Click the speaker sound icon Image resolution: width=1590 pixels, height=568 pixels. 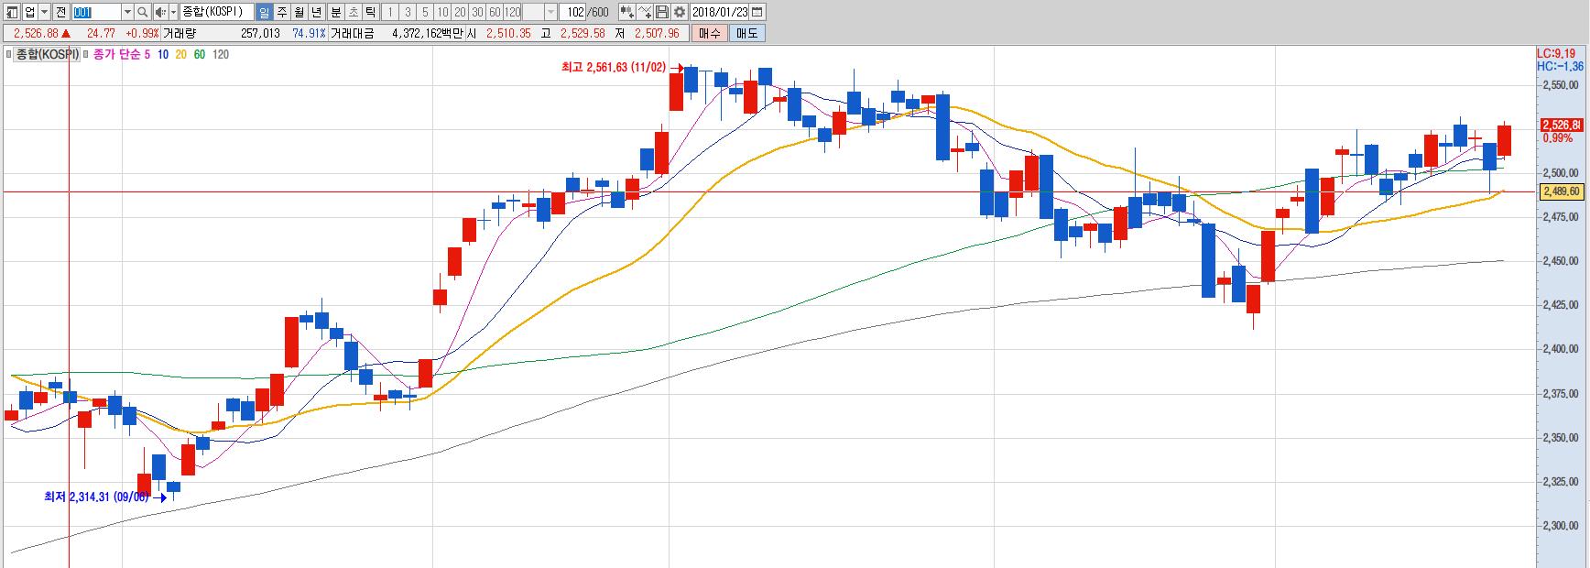tap(160, 12)
